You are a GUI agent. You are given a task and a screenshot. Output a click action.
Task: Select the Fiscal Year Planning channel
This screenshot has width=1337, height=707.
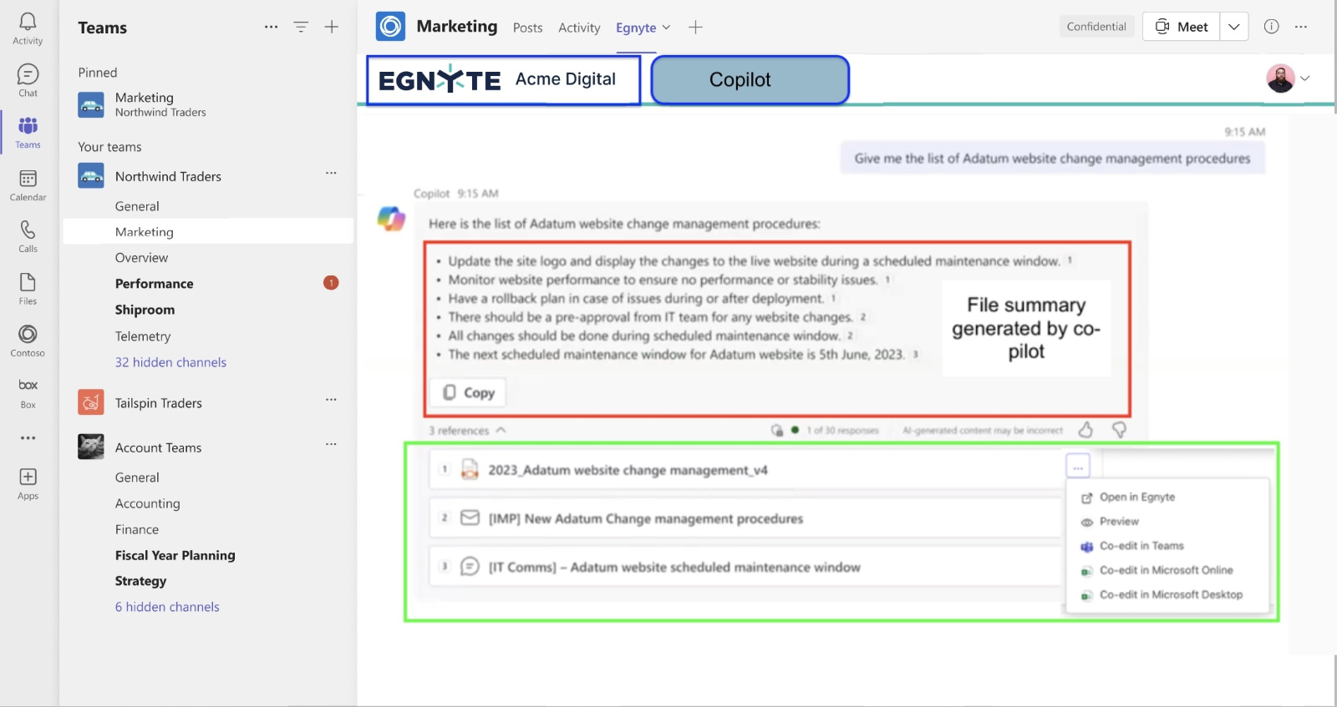click(x=175, y=555)
